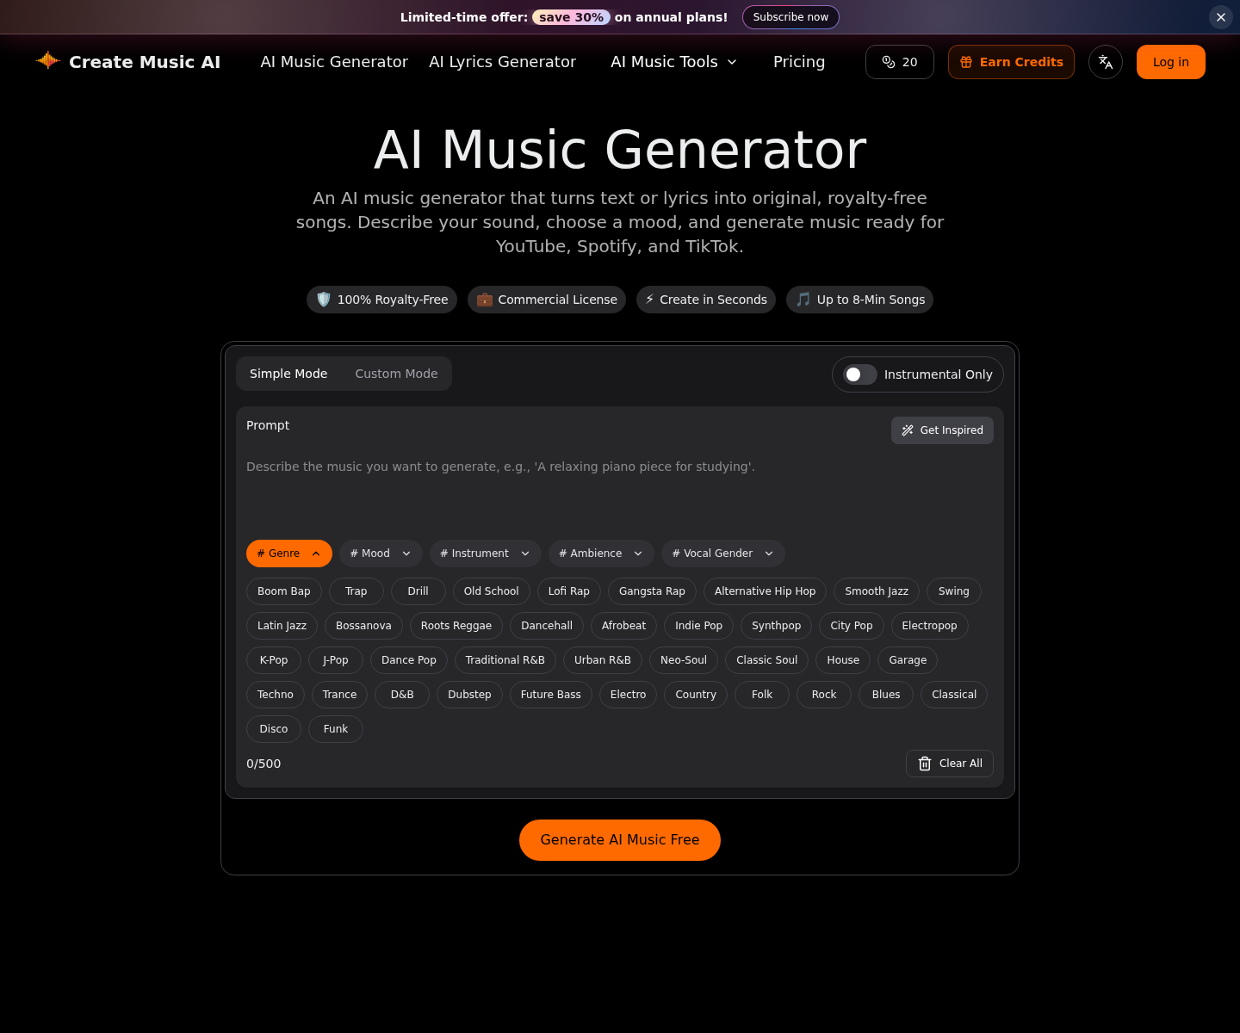Select the Drill genre tag
1240x1033 pixels.
418,591
